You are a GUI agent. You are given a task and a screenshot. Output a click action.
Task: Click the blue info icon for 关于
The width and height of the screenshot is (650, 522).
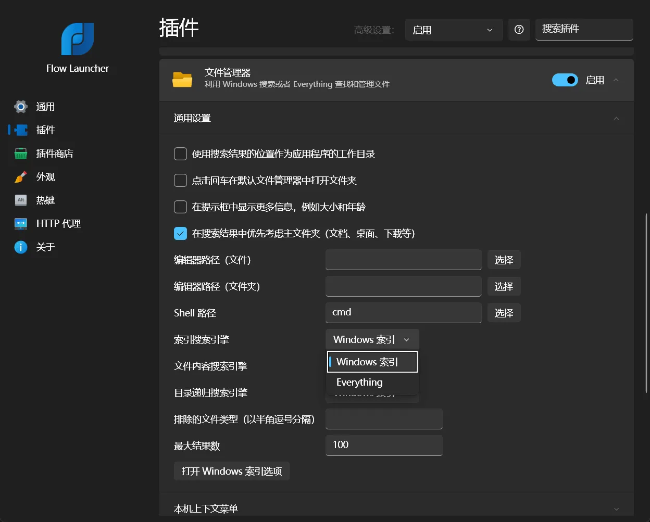point(21,247)
